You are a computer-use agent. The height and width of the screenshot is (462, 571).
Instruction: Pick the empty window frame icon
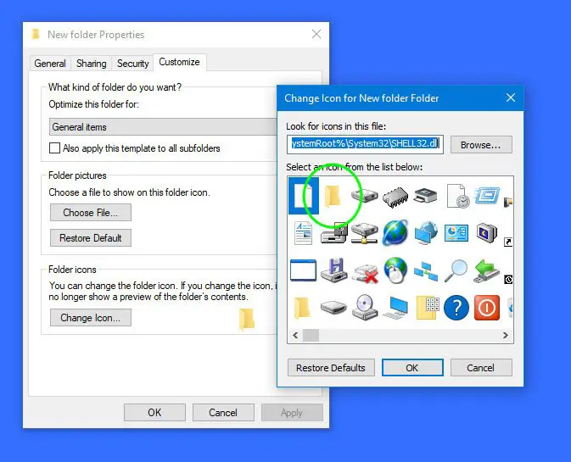(x=303, y=270)
